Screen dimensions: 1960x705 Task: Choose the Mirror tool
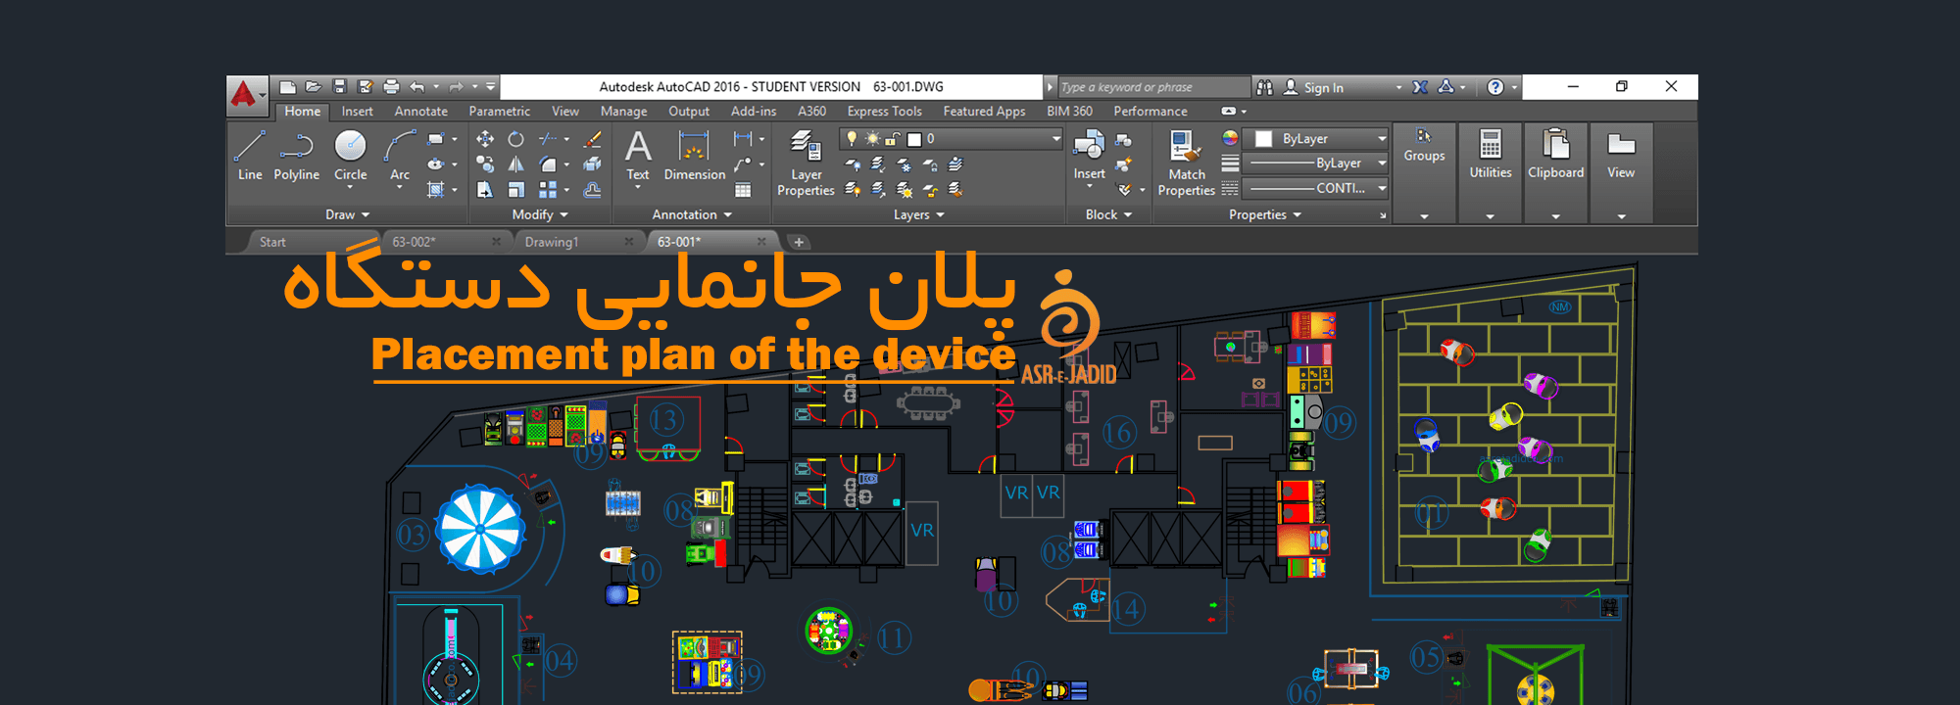coord(516,164)
